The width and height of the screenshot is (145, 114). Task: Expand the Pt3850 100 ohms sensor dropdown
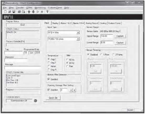[78, 39]
